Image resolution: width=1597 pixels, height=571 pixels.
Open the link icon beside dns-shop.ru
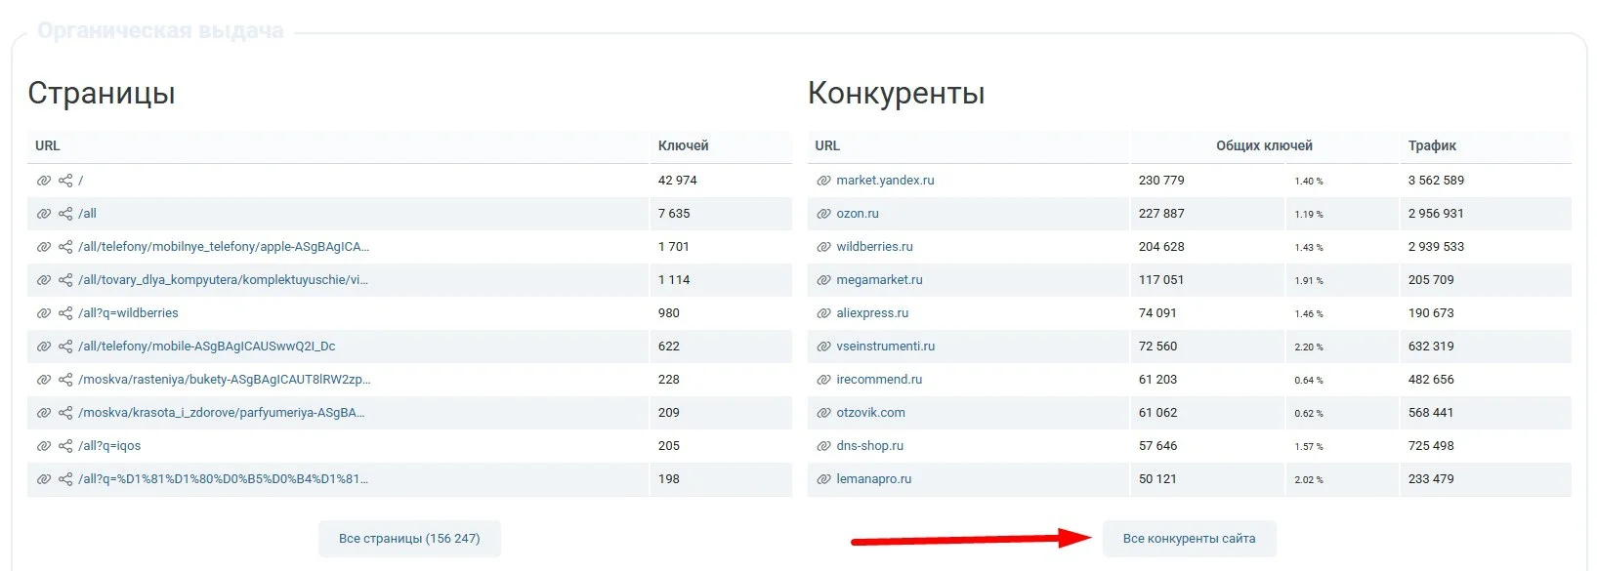(x=823, y=446)
